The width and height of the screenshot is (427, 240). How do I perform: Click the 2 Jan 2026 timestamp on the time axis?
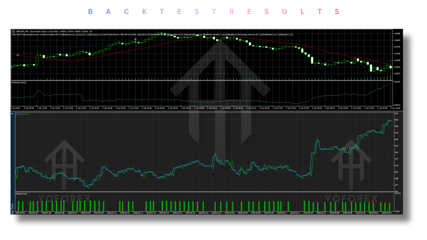pyautogui.click(x=15, y=109)
